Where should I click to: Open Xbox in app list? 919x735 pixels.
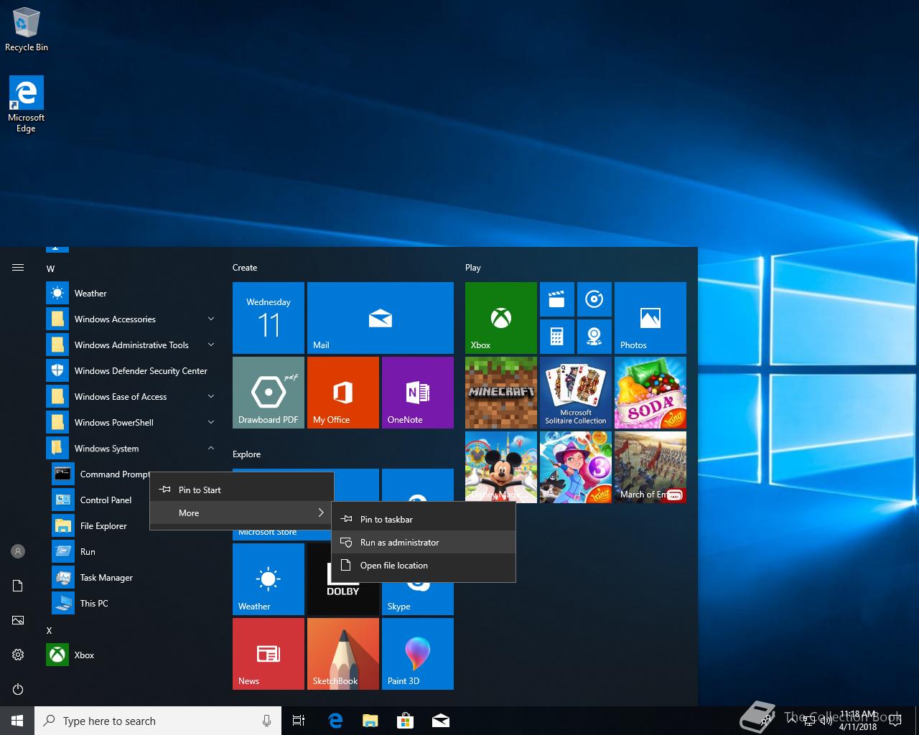134,655
